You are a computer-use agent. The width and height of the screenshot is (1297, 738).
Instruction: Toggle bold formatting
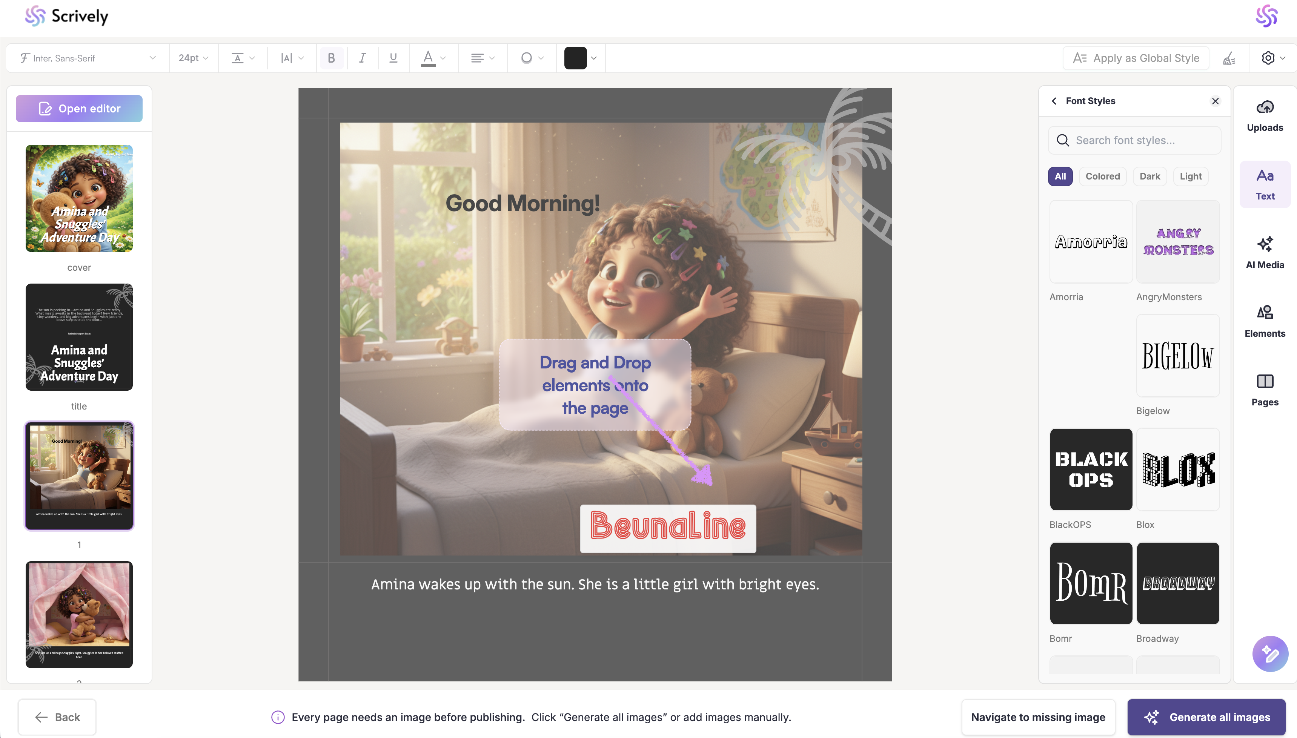331,58
